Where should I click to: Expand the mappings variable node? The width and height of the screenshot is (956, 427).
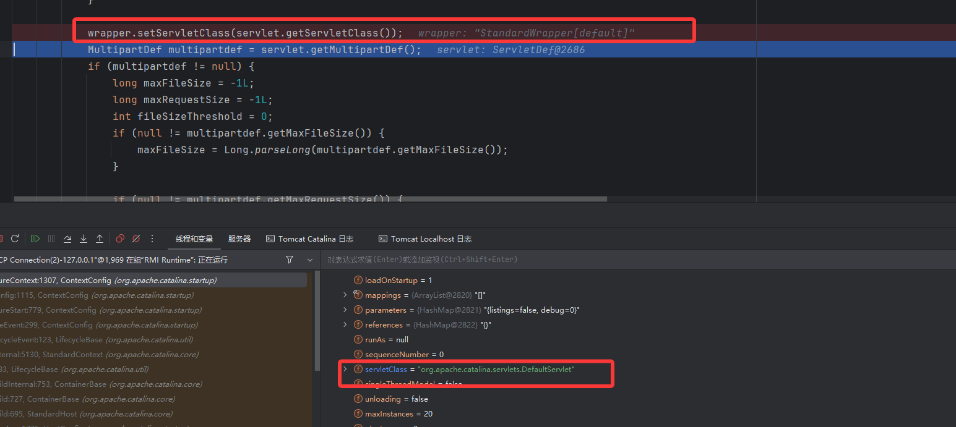point(345,295)
